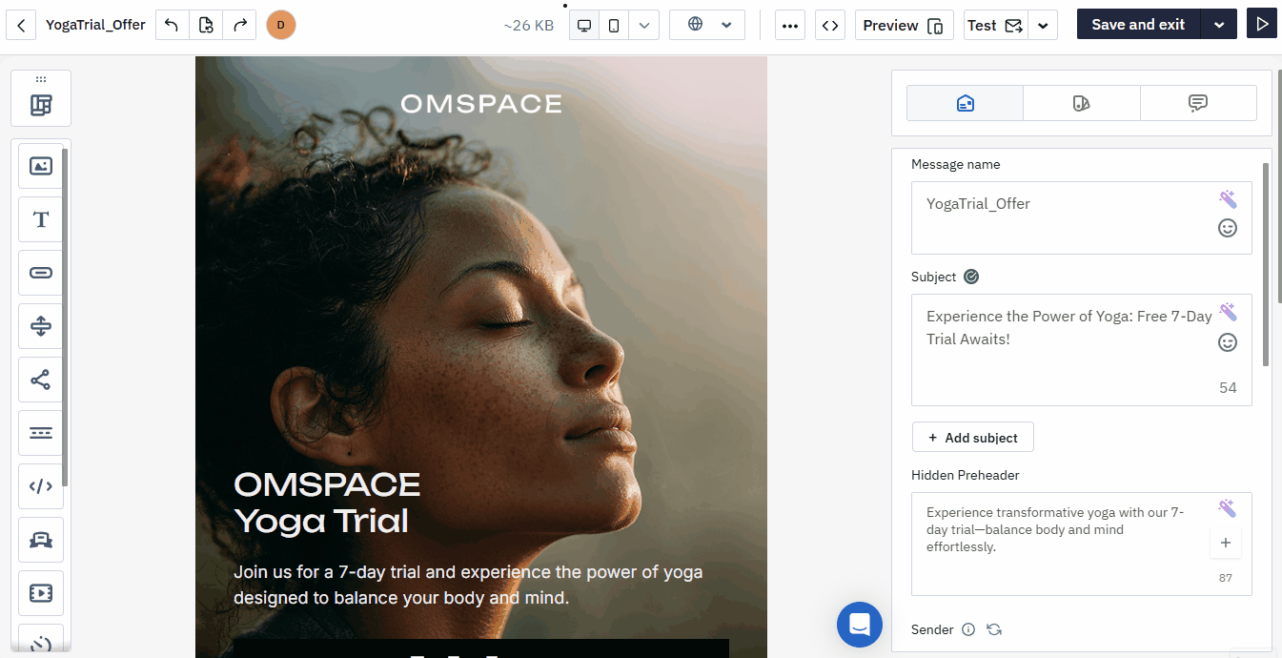Select the Button block
Viewport: 1282px width, 658px height.
click(41, 273)
